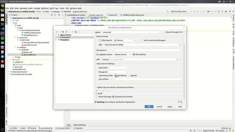The width and height of the screenshot is (235, 132).
Task: Switch to SampleResource.java tab
Action: tap(76, 15)
